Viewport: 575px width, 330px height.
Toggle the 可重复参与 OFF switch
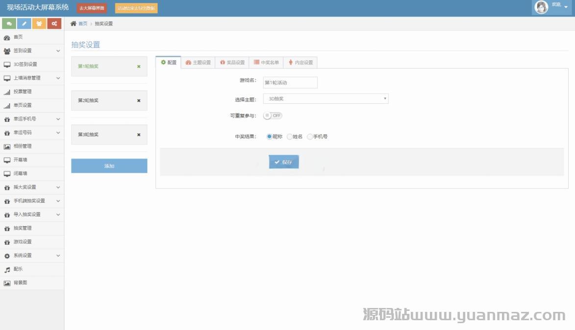point(273,116)
